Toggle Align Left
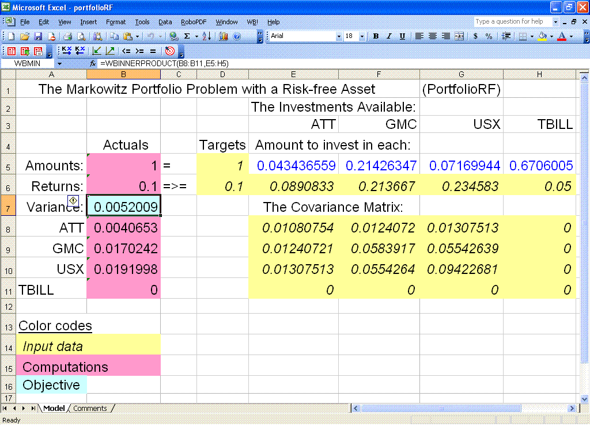 pos(419,36)
